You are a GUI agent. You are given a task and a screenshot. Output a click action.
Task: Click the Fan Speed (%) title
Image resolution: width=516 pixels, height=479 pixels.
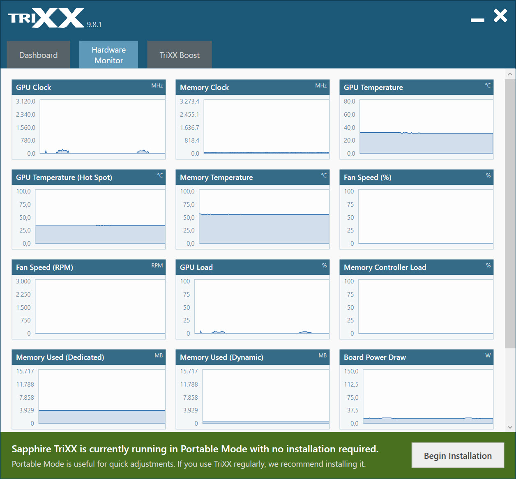tap(367, 177)
